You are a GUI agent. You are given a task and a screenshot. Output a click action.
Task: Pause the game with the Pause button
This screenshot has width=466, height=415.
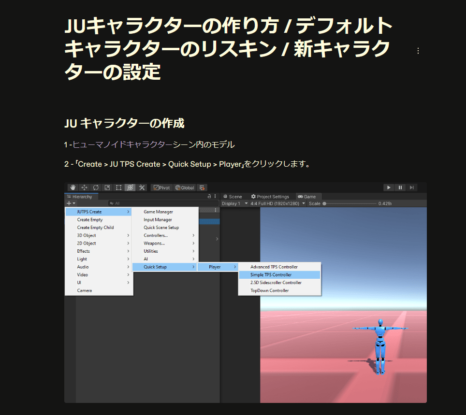tap(400, 187)
